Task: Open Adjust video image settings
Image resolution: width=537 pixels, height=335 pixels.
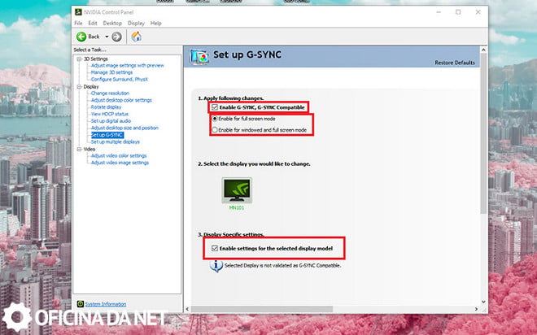Action: pyautogui.click(x=120, y=163)
